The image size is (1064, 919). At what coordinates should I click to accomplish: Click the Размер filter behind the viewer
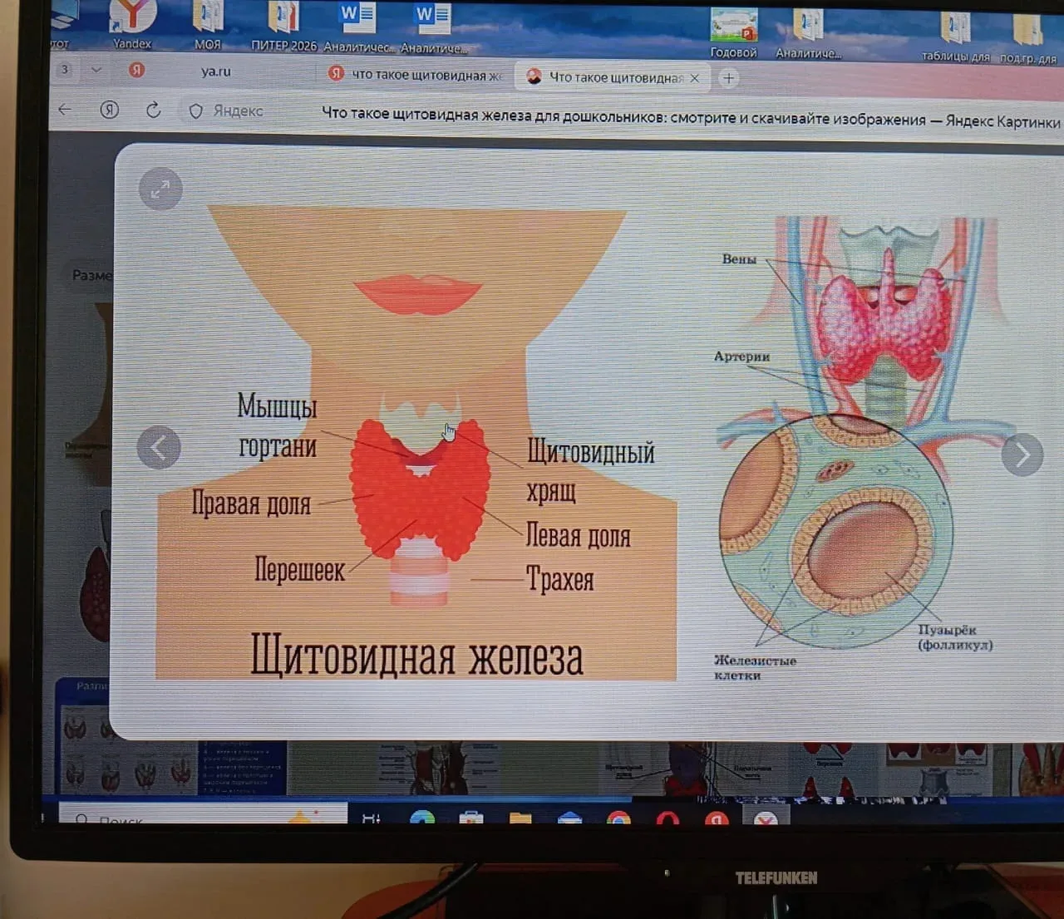(90, 274)
